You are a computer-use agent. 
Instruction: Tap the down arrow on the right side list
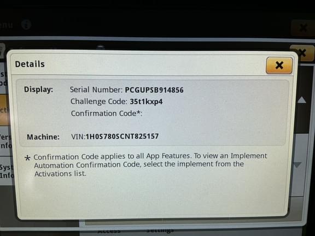click(297, 165)
